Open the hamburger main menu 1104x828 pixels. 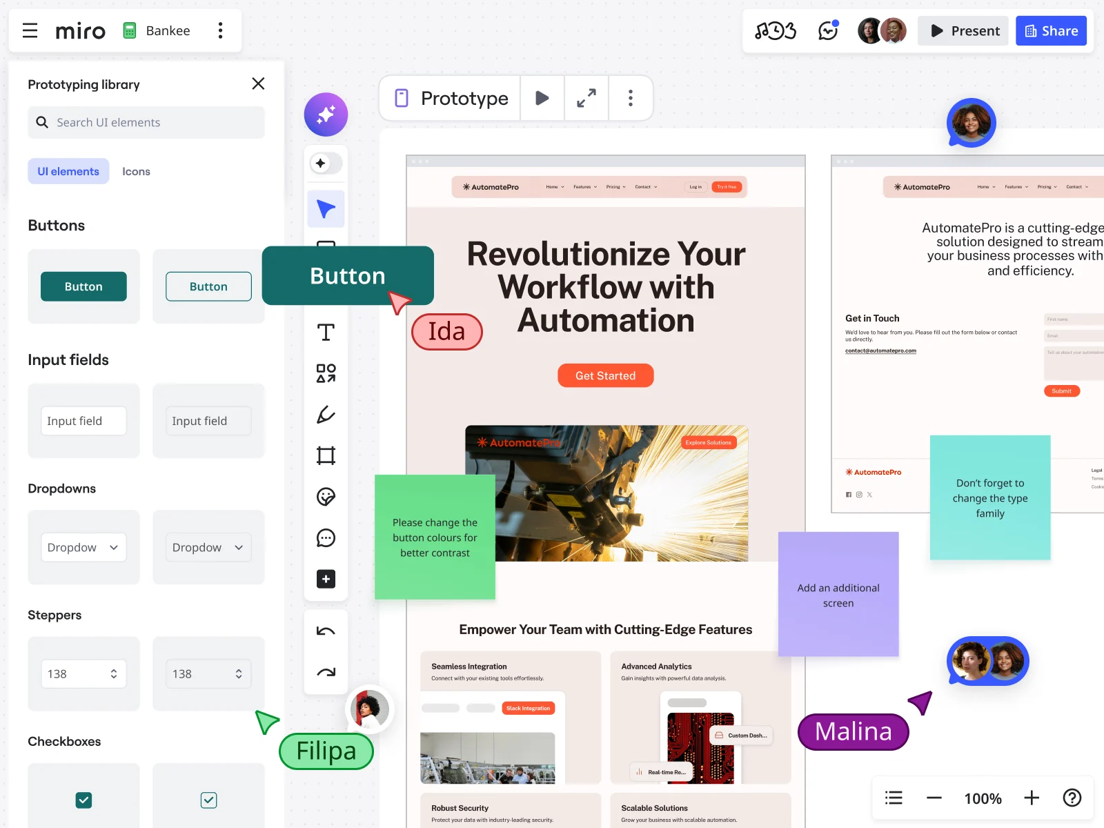click(x=30, y=30)
